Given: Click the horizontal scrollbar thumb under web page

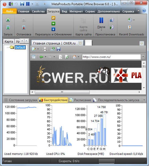Looking at the screenshot, I should pos(62,92).
